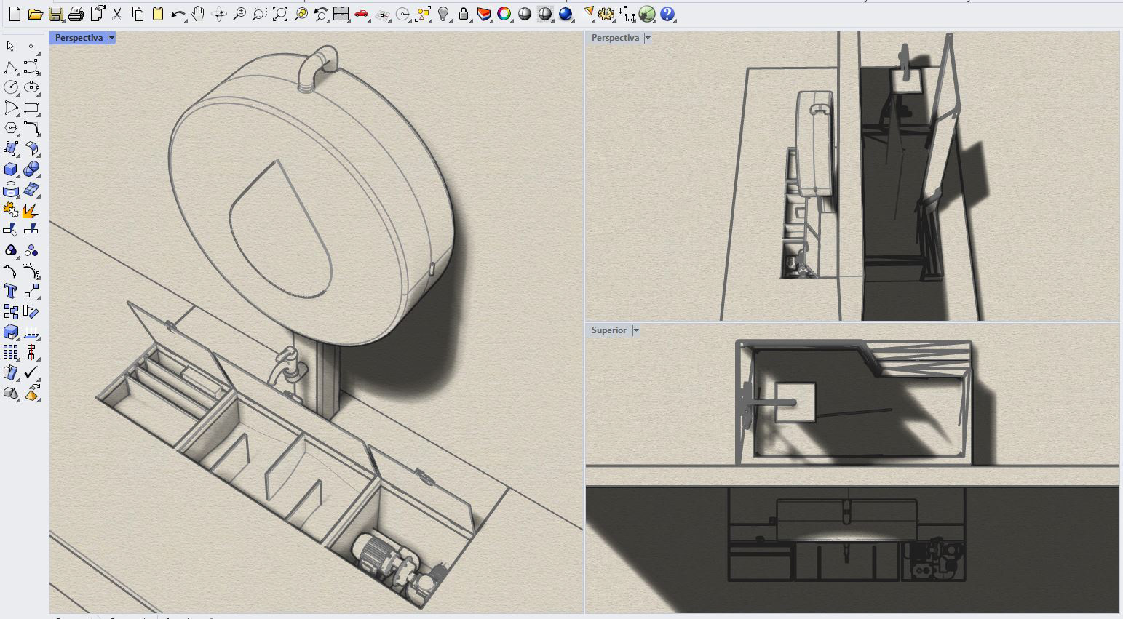This screenshot has width=1123, height=619.
Task: Undo the last action with curved arrow
Action: click(178, 14)
